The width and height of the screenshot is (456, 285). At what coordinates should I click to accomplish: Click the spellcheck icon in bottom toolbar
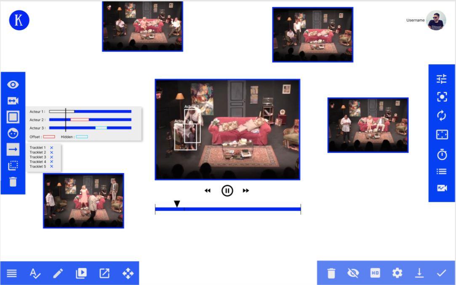tap(35, 274)
